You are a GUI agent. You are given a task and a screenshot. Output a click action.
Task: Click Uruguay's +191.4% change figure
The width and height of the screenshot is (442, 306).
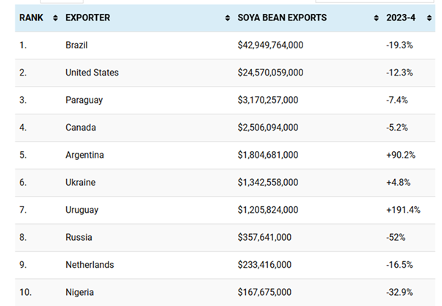click(x=402, y=210)
